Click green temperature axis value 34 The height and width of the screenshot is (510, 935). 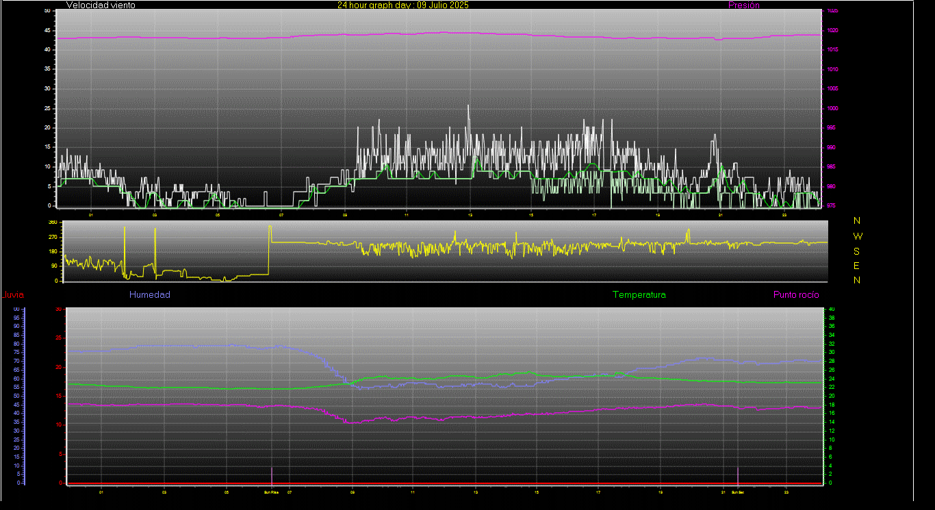click(x=832, y=335)
